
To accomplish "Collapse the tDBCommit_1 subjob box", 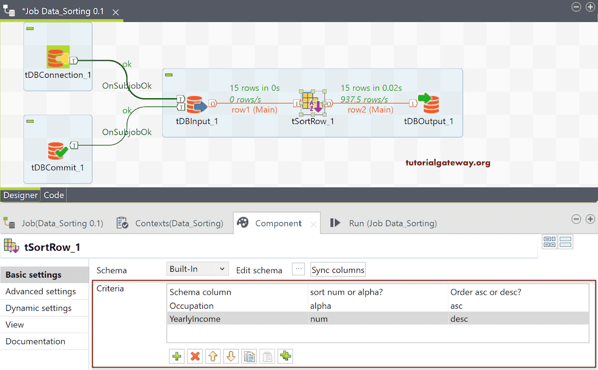I will [x=30, y=121].
